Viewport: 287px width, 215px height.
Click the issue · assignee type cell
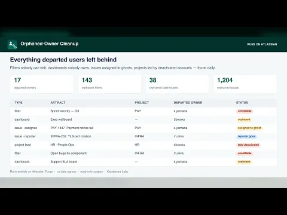pyautogui.click(x=26, y=128)
